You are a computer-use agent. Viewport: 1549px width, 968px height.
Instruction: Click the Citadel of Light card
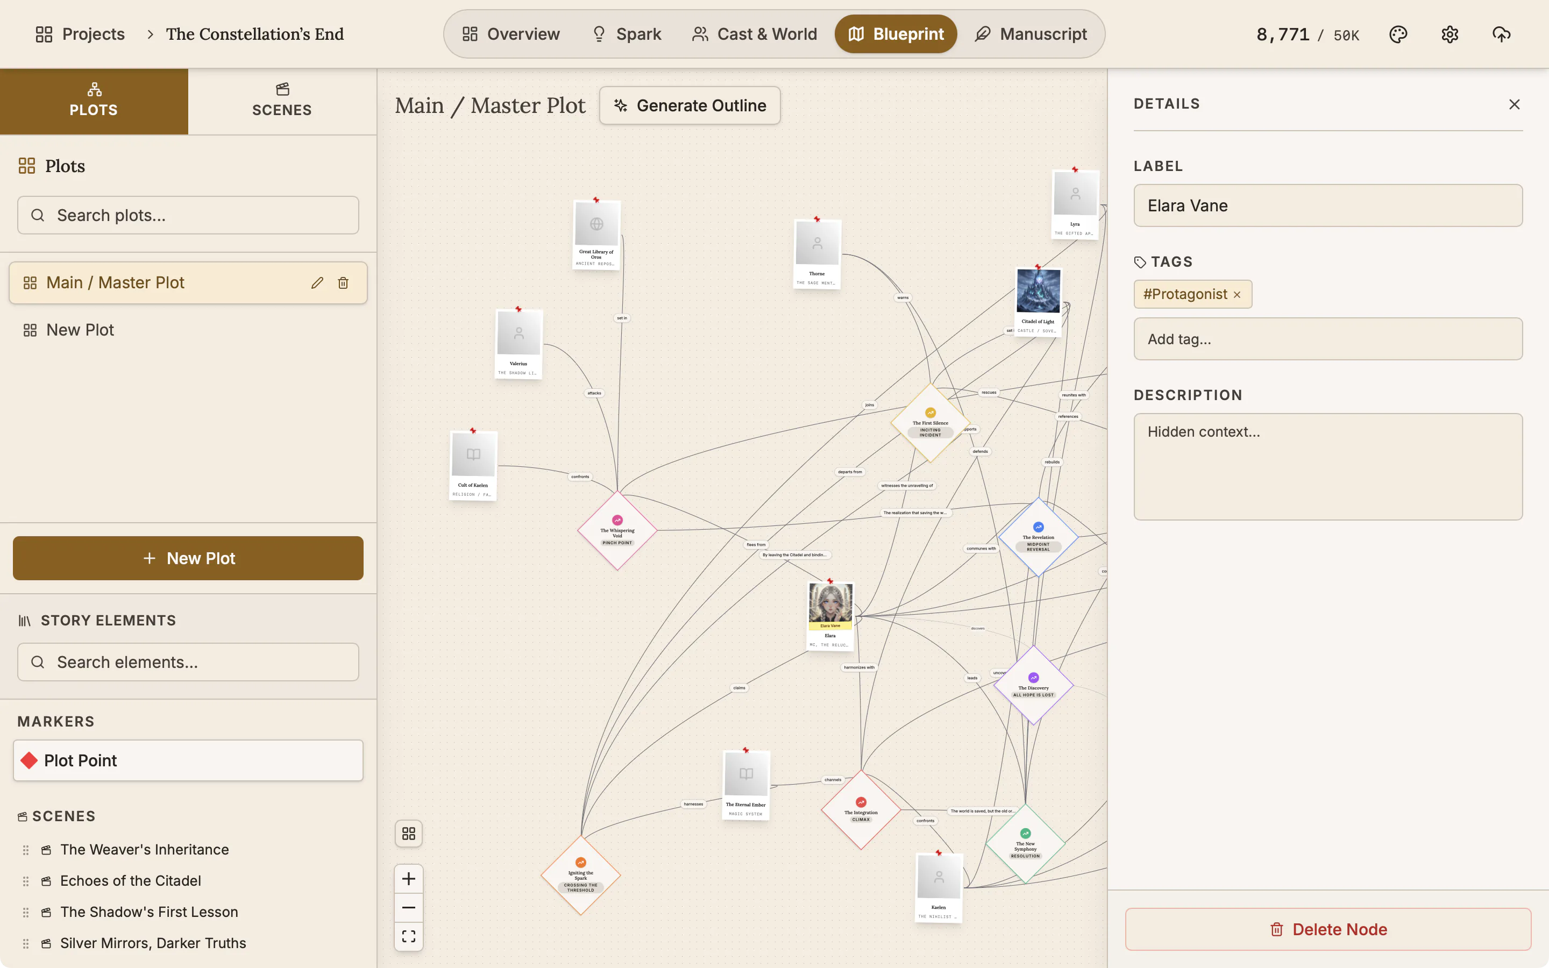pyautogui.click(x=1038, y=302)
